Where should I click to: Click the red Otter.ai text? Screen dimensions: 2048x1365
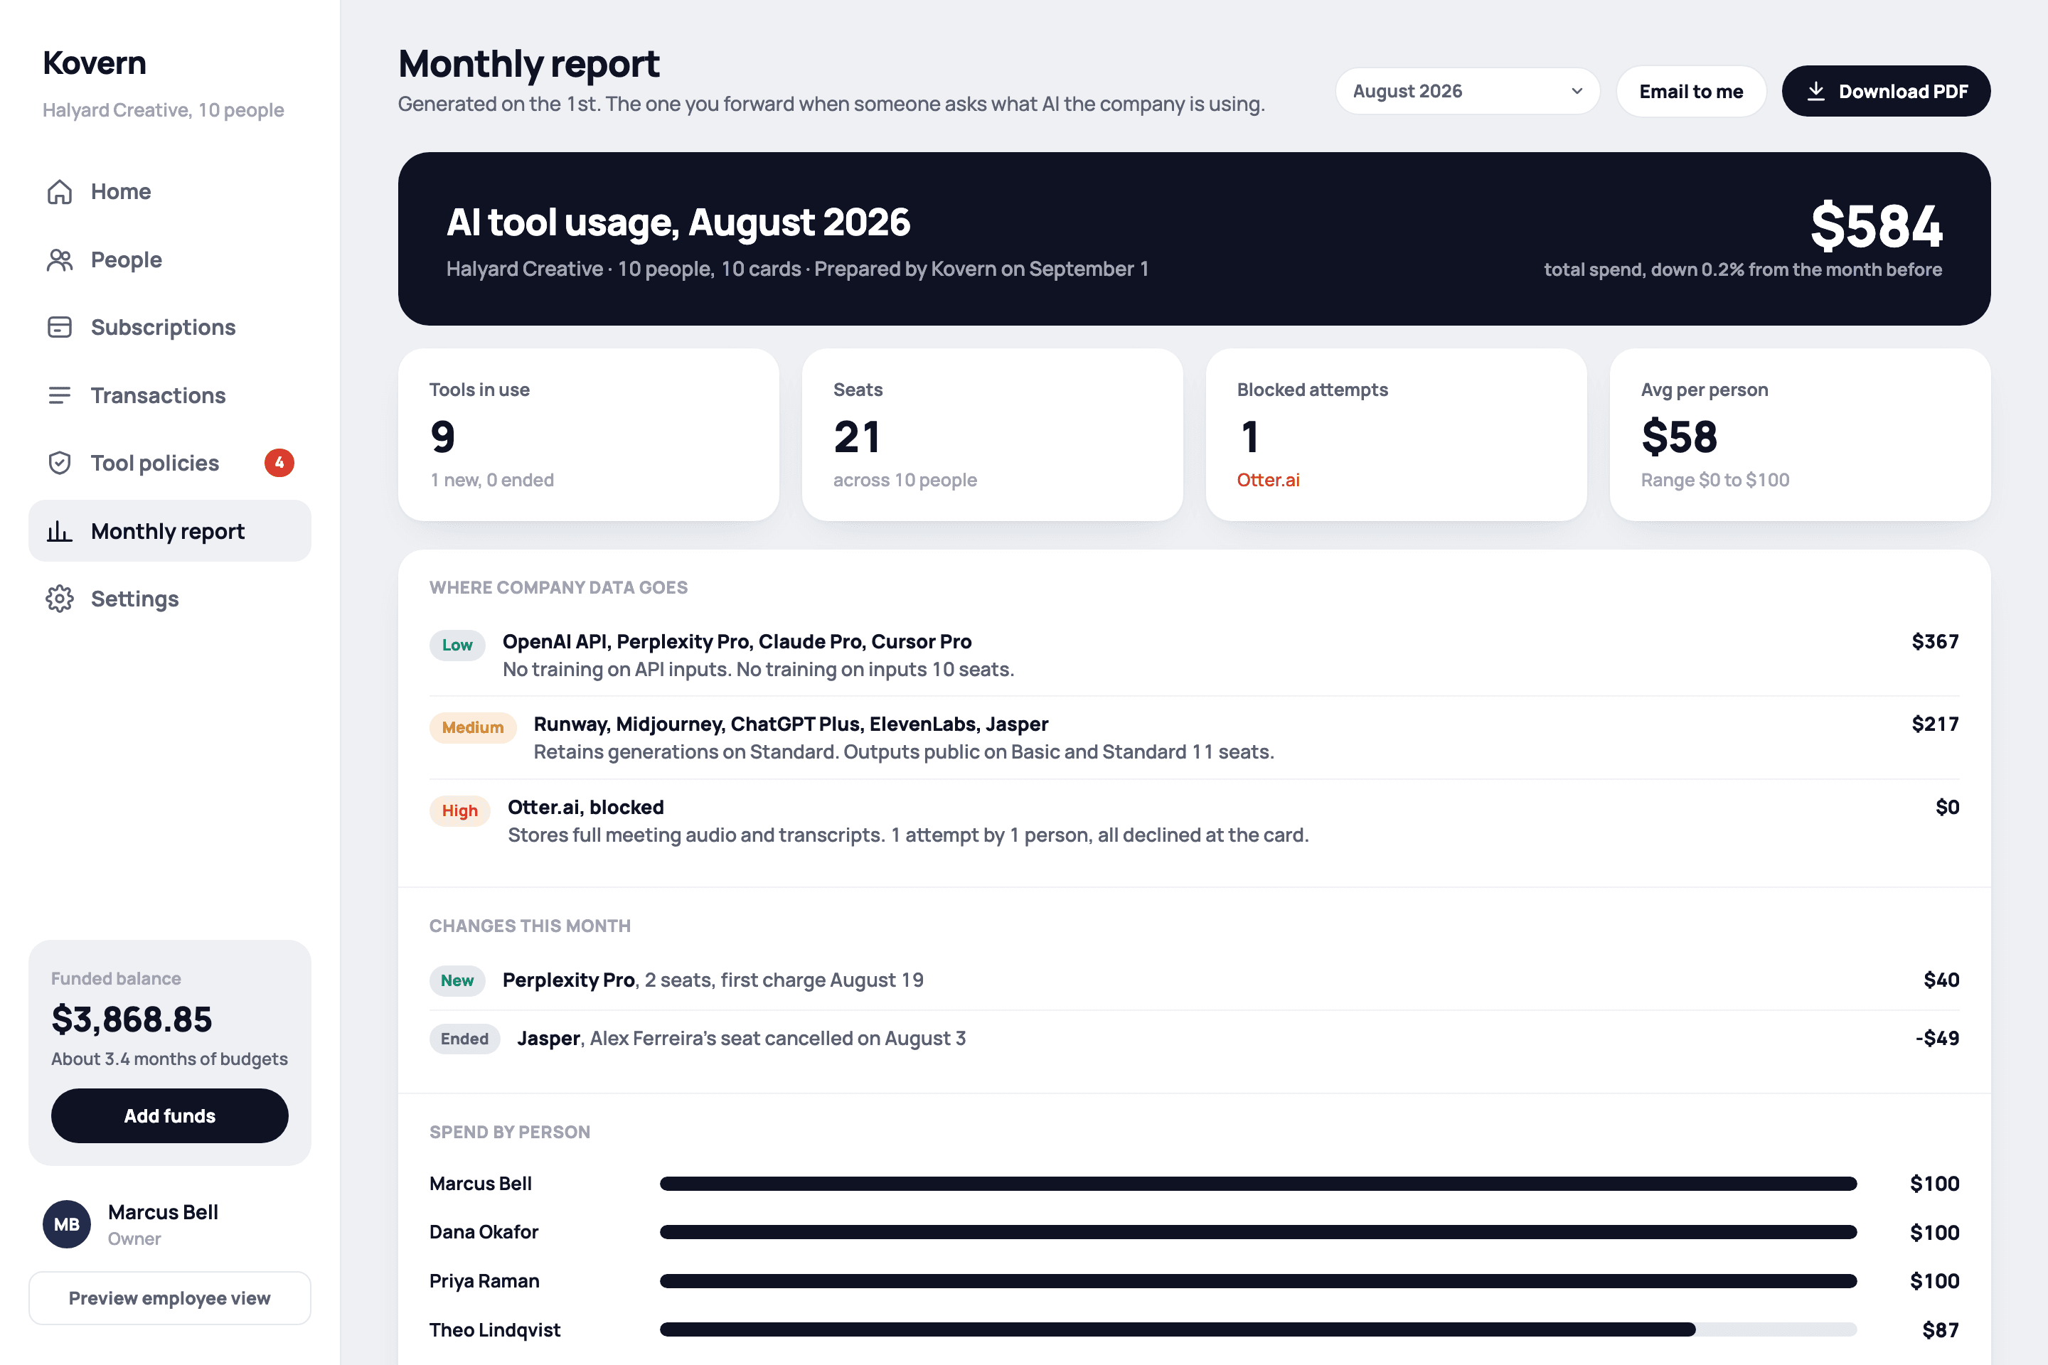pyautogui.click(x=1268, y=481)
